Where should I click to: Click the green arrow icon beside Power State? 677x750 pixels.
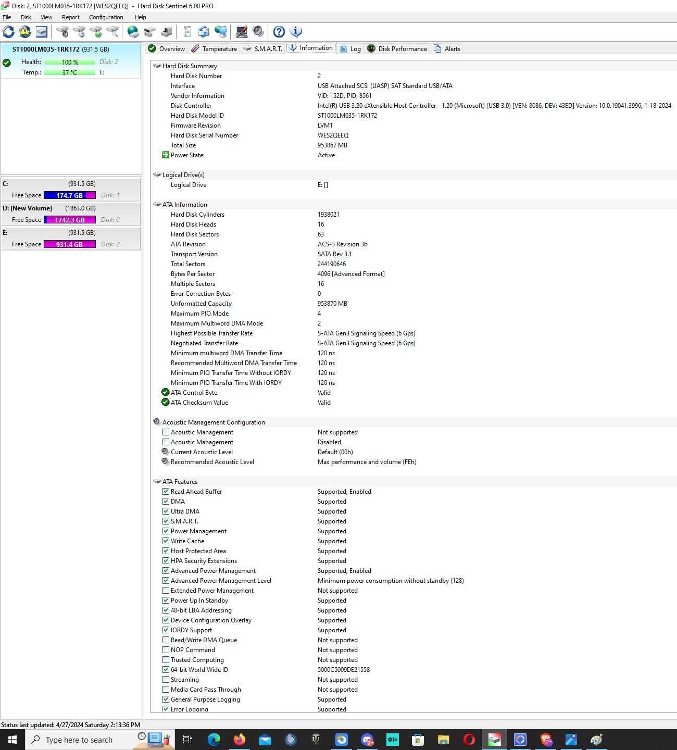166,155
